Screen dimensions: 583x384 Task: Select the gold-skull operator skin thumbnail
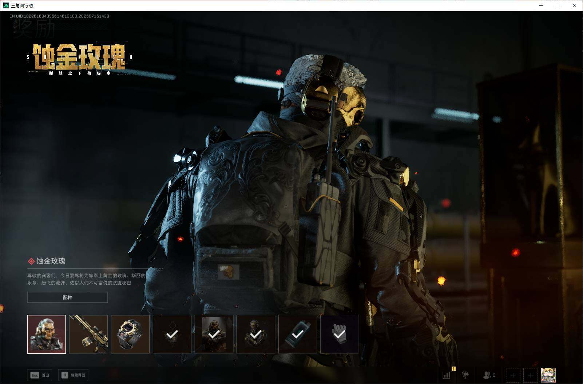point(47,334)
